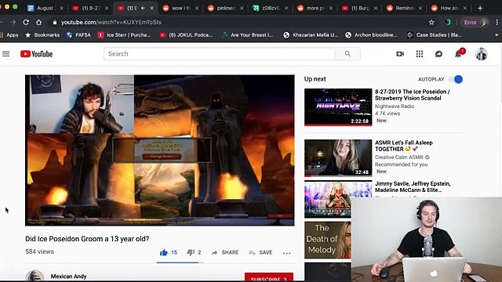This screenshot has height=282, width=502.
Task: Open the more actions ellipsis menu
Action: (286, 253)
